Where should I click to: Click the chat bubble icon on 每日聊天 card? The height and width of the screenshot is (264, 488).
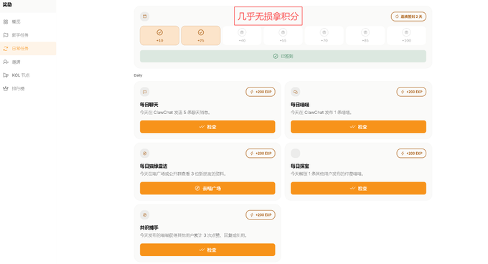point(145,92)
